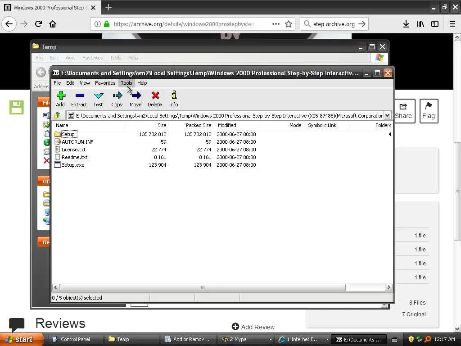Select the AUTORUN.INF file icon

[57, 141]
